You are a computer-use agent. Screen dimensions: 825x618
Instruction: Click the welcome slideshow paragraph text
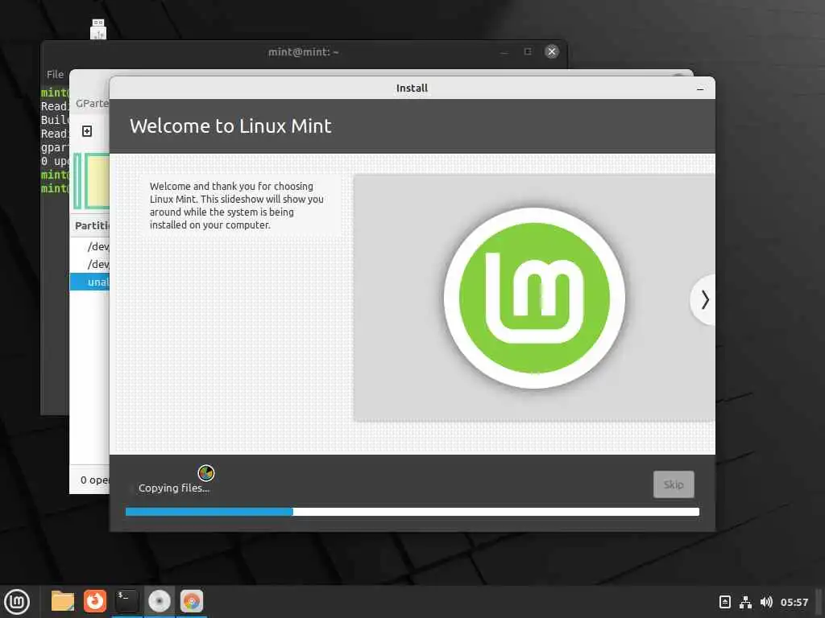(x=236, y=205)
